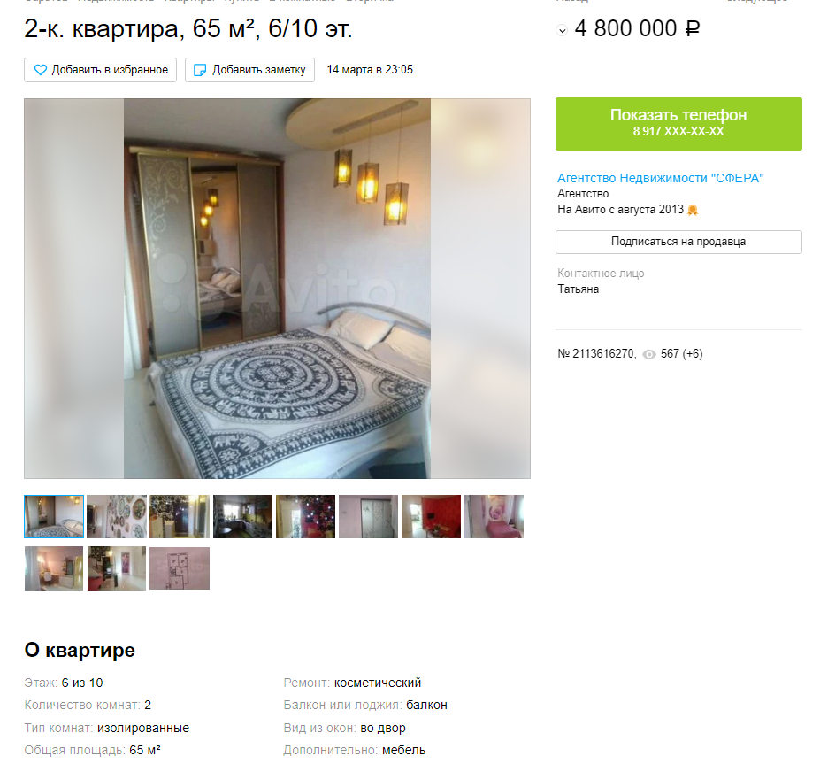
Task: Select the decorative plates wall thumbnail
Action: (x=117, y=517)
